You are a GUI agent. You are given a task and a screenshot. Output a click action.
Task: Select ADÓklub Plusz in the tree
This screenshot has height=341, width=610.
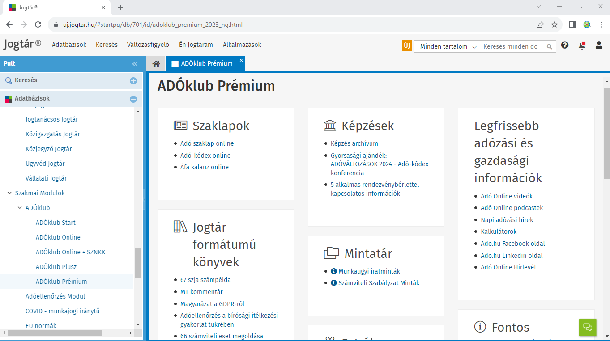tap(56, 267)
